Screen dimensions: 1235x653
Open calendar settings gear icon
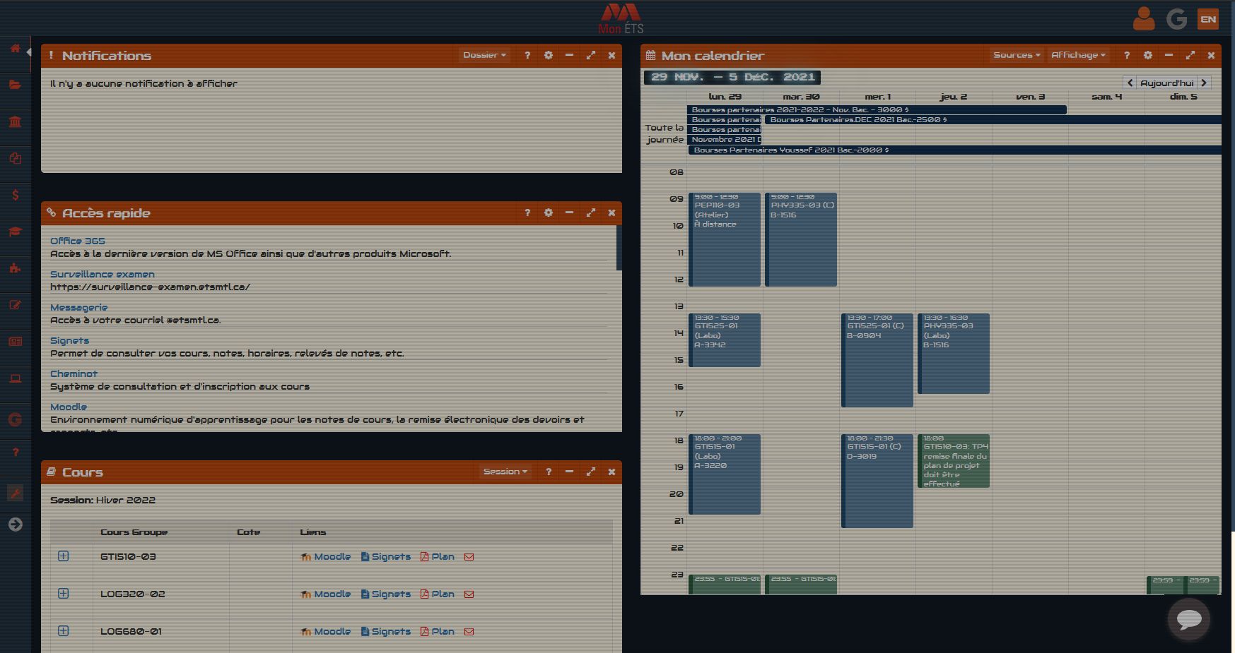(1148, 55)
